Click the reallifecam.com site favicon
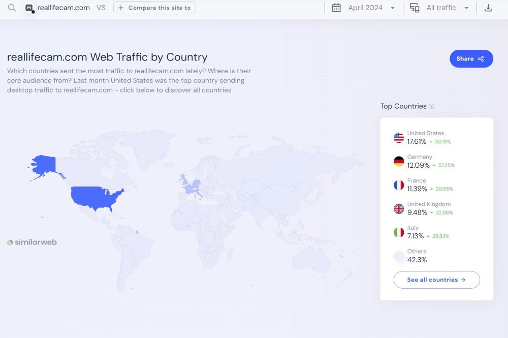508x338 pixels. coord(29,8)
